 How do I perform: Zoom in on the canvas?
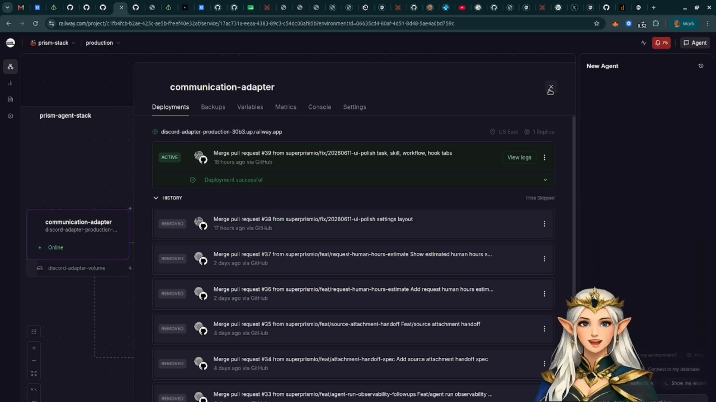[x=34, y=348]
